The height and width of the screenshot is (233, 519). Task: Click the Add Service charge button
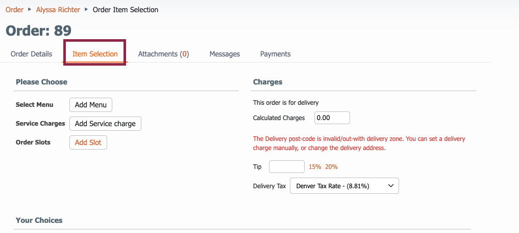pyautogui.click(x=105, y=124)
